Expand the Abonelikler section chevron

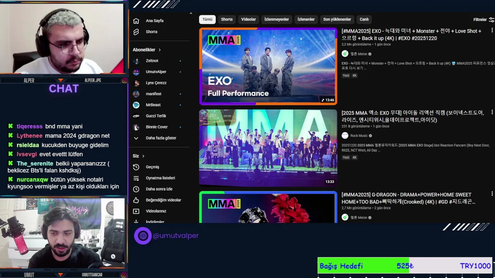pos(159,50)
